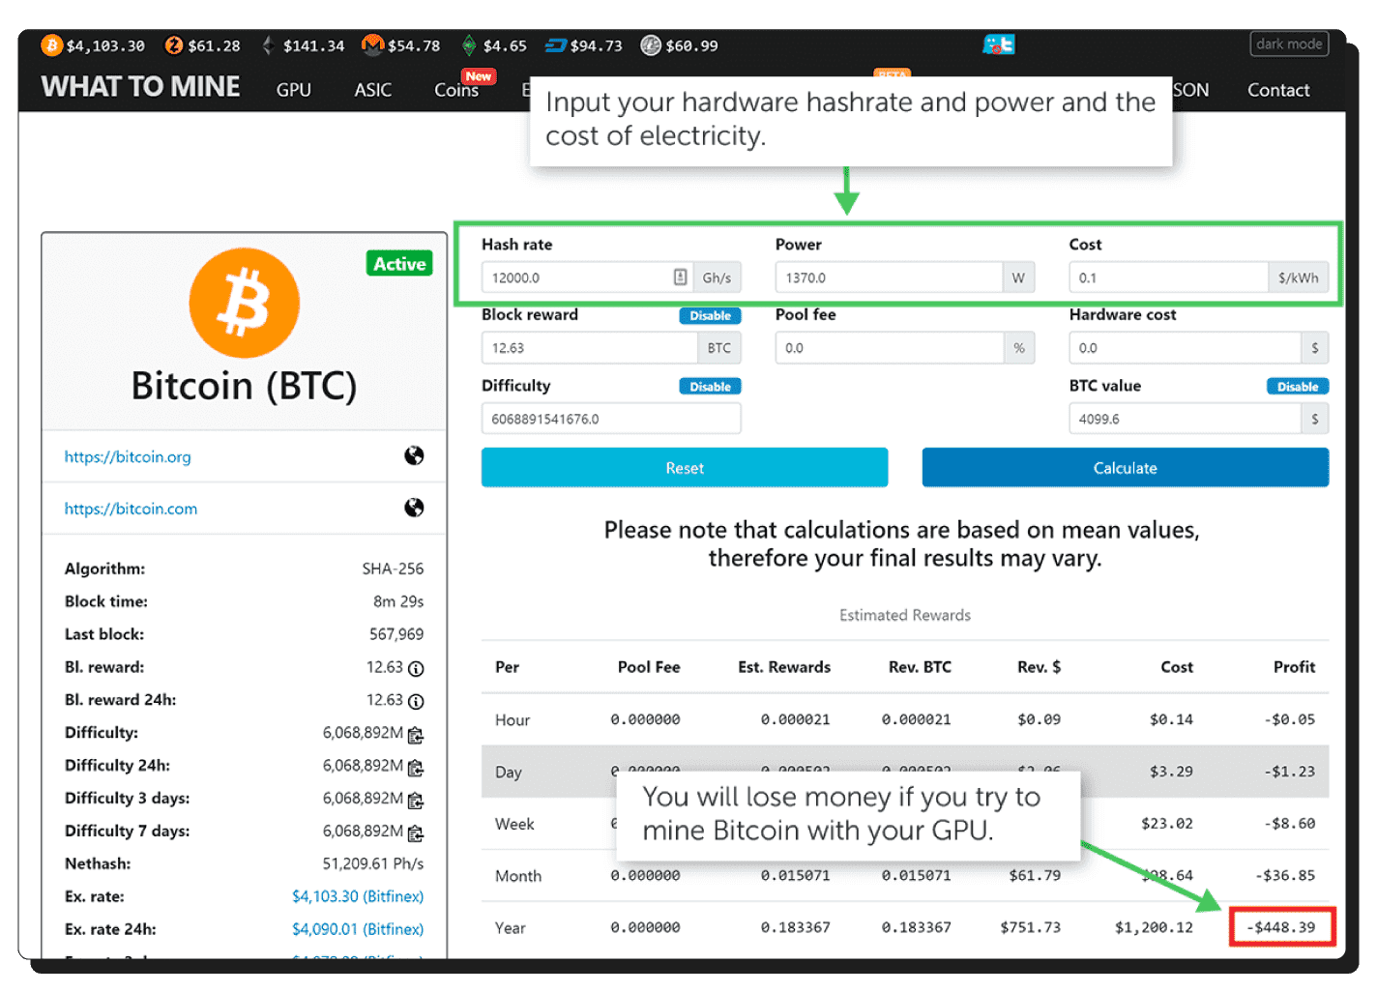The width and height of the screenshot is (1377, 993).
Task: Open Ex. rate 24h $4,090.01 (Bitfinex) link
Action: pos(358,929)
